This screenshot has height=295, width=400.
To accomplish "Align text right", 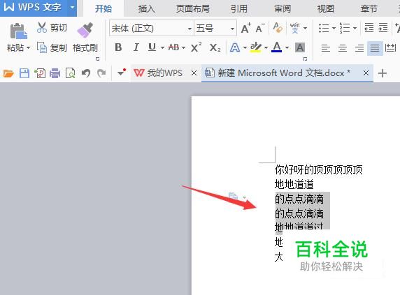I will [359, 48].
